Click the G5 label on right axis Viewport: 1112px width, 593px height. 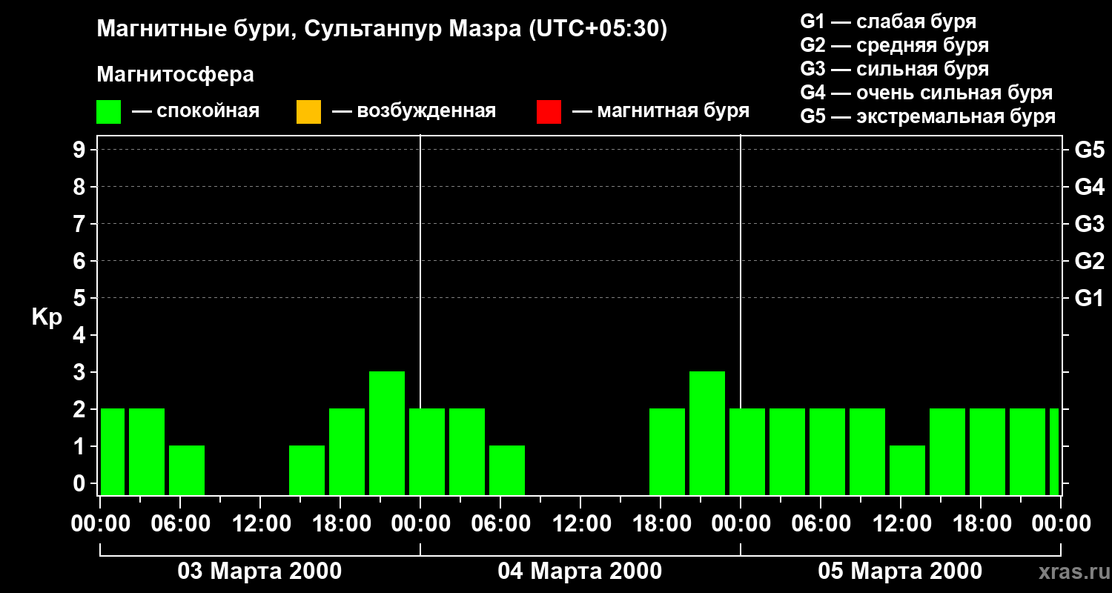(x=1089, y=150)
